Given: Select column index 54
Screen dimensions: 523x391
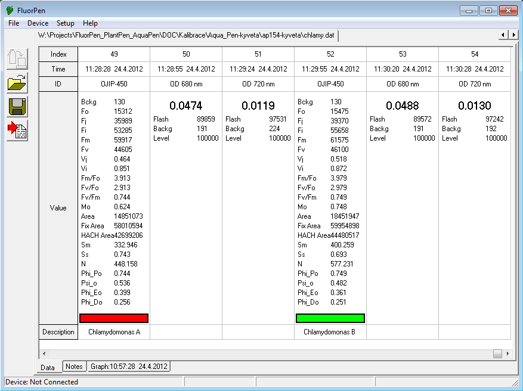Looking at the screenshot, I should click(x=475, y=54).
